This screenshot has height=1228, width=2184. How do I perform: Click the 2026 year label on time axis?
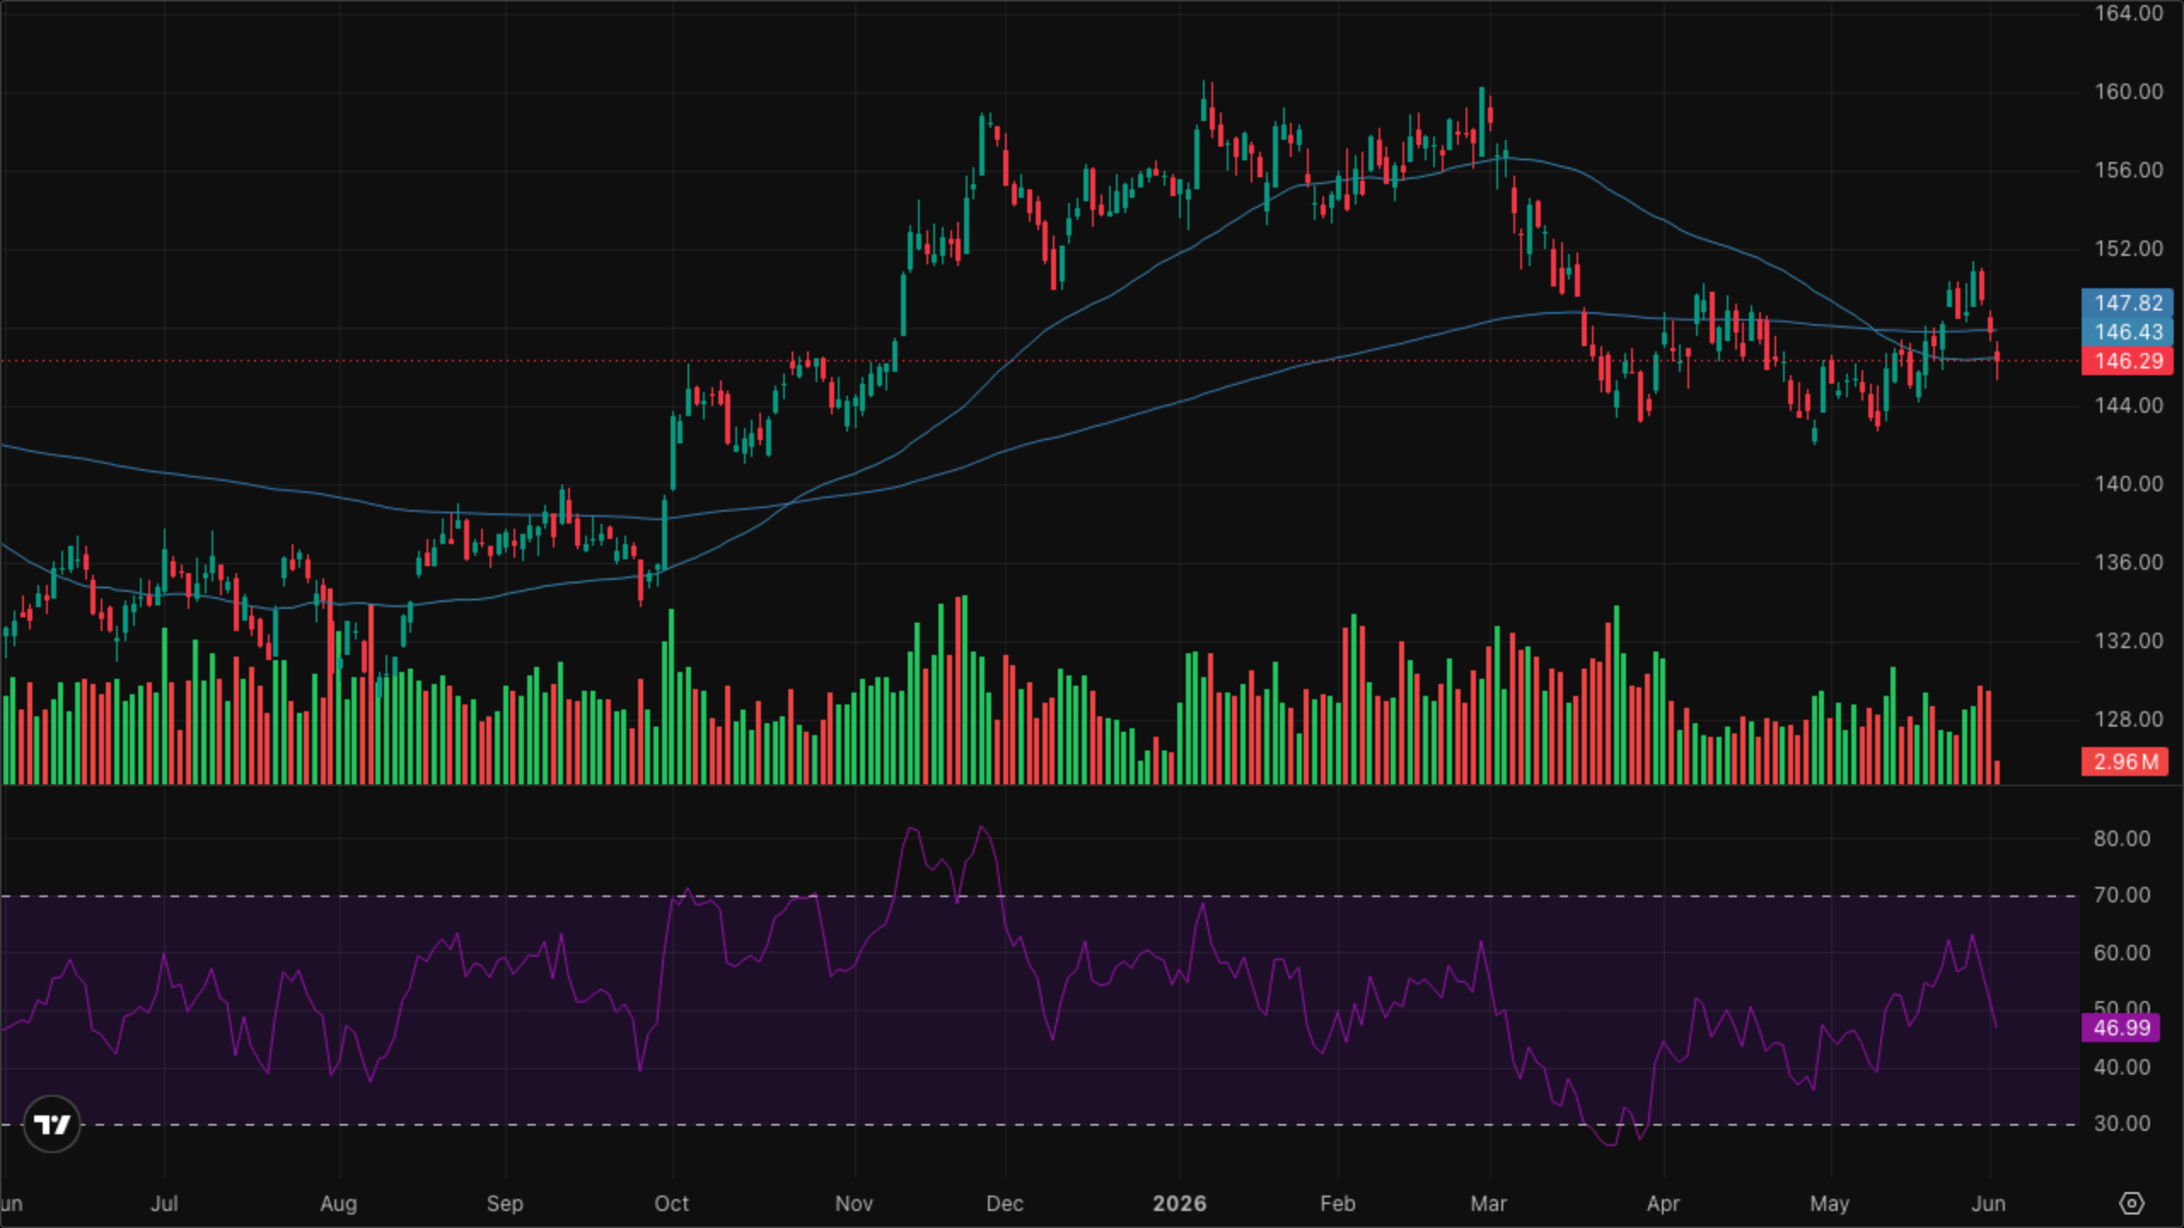pos(1180,1203)
